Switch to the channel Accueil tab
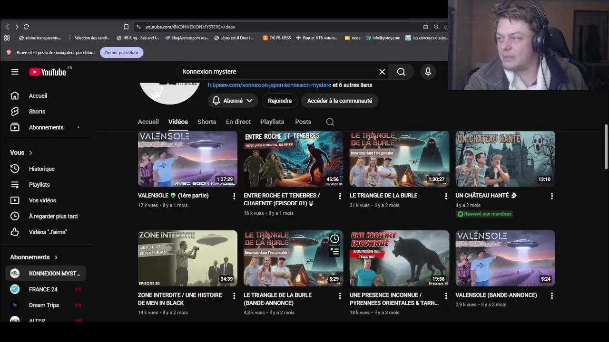Viewport: 609px width, 342px height. [148, 122]
